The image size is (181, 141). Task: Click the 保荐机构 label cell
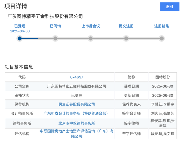pyautogui.click(x=22, y=104)
